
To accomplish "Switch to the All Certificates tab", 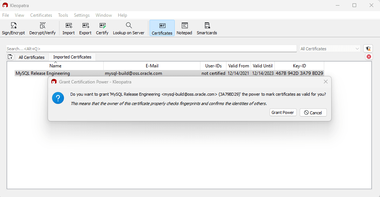I will (32, 57).
